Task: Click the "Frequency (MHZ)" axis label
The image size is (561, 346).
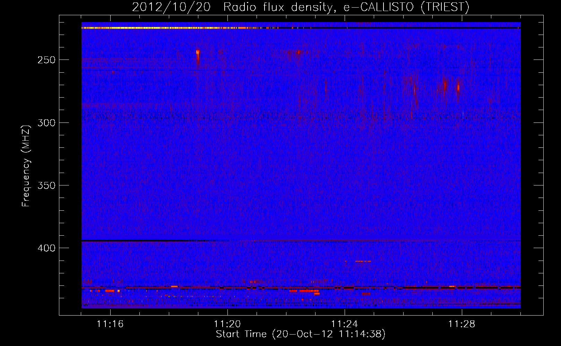Action: 26,166
